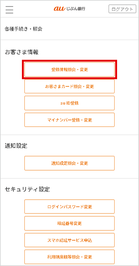Viewport: 139px width, 266px height.
Task: Open お客さまカード照会・変更
Action: click(69, 86)
